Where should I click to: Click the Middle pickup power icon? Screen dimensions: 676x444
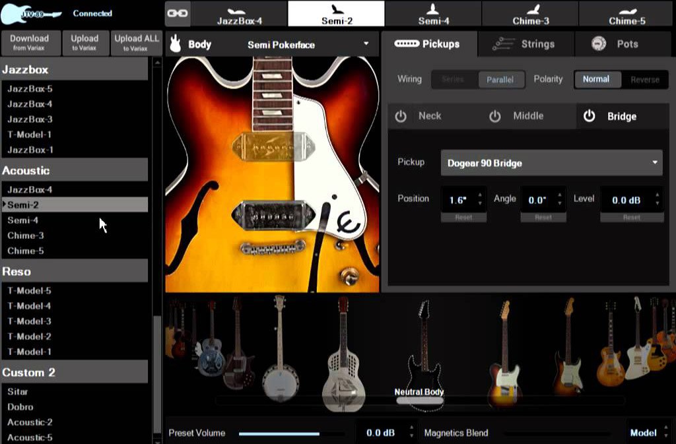coord(496,115)
